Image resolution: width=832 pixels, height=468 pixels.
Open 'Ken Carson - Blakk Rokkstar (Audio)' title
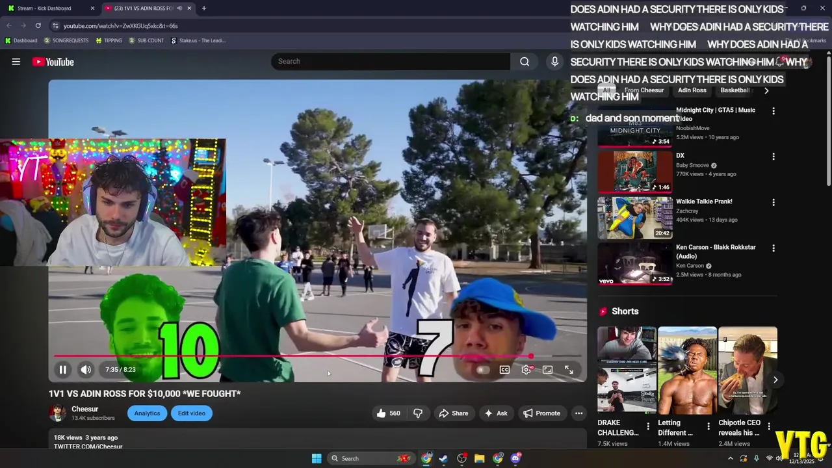716,252
